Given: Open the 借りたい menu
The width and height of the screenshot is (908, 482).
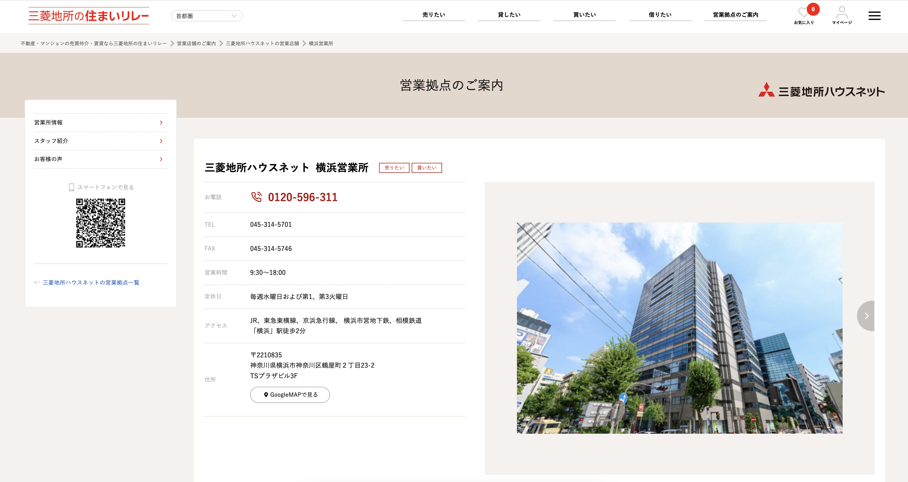Looking at the screenshot, I should tap(660, 15).
